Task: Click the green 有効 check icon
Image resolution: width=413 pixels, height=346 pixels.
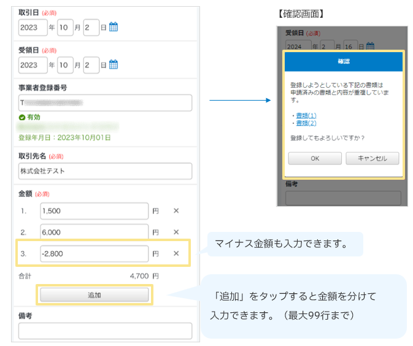Action: click(x=22, y=117)
